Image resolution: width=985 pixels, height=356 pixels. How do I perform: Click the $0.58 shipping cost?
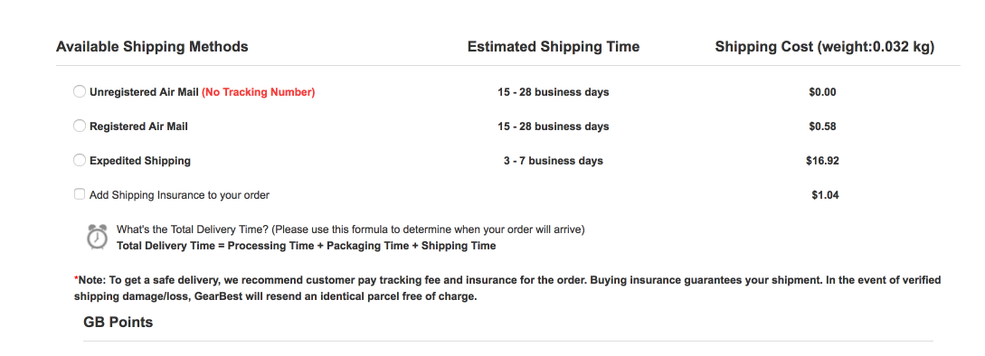pyautogui.click(x=822, y=126)
